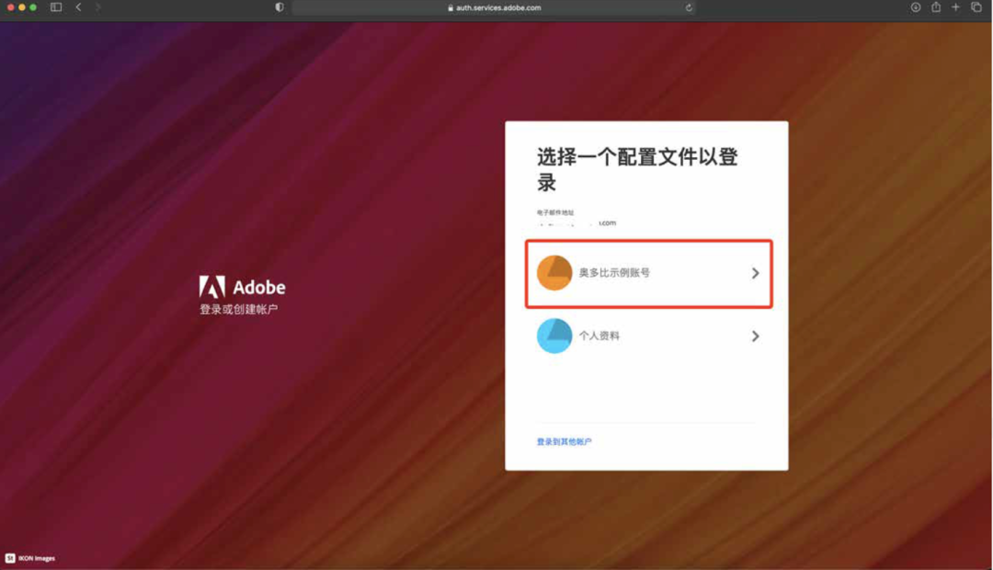Click the privacy shield icon in Safari toolbar
This screenshot has height=570, width=993.
[278, 7]
